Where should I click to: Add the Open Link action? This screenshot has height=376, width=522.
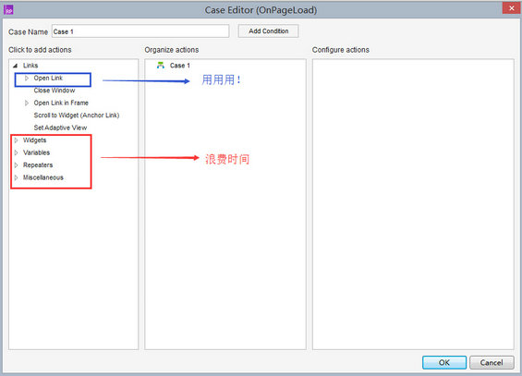tap(48, 79)
